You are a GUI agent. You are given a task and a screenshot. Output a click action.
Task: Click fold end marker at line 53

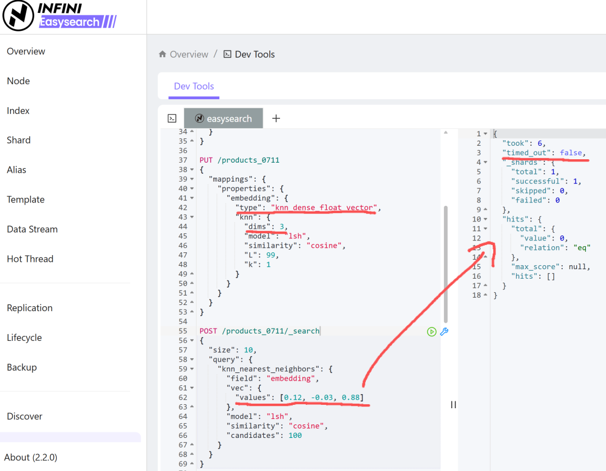click(192, 312)
